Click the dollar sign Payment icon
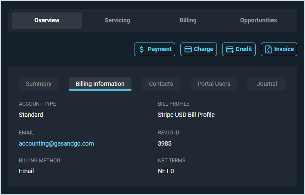The width and height of the screenshot is (305, 195). (142, 49)
